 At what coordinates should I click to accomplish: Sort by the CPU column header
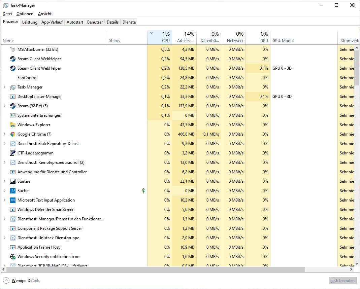(160, 37)
